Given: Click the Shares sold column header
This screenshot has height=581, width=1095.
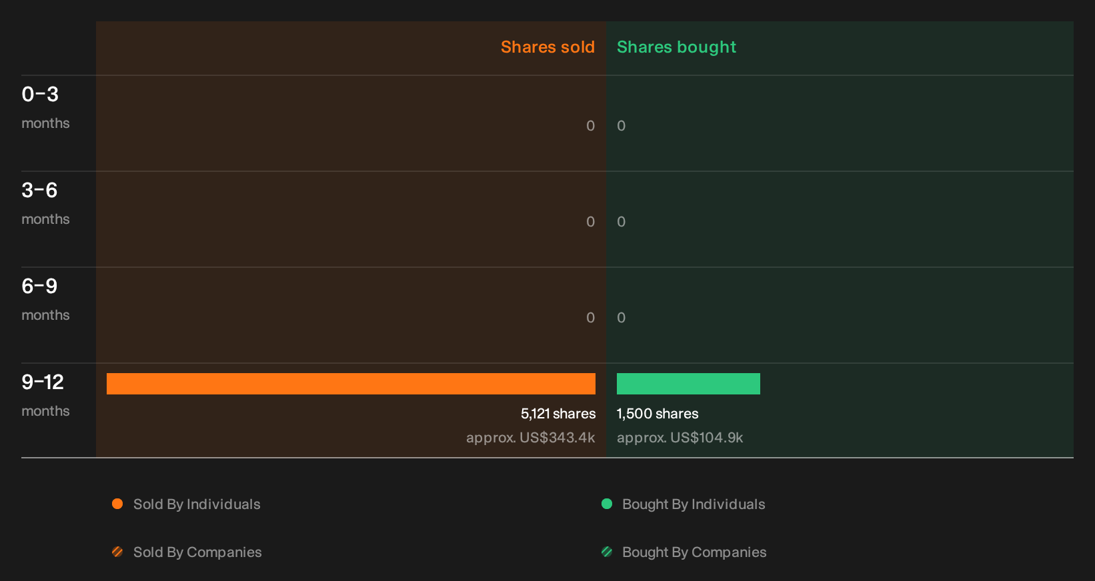Looking at the screenshot, I should tap(547, 47).
